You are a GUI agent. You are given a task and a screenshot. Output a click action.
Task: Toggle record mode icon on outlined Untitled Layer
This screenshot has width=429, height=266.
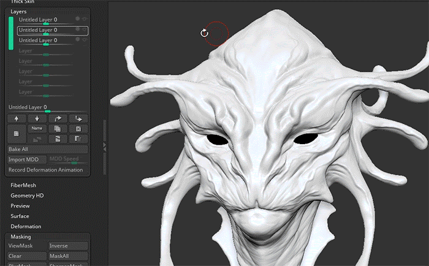pos(78,29)
